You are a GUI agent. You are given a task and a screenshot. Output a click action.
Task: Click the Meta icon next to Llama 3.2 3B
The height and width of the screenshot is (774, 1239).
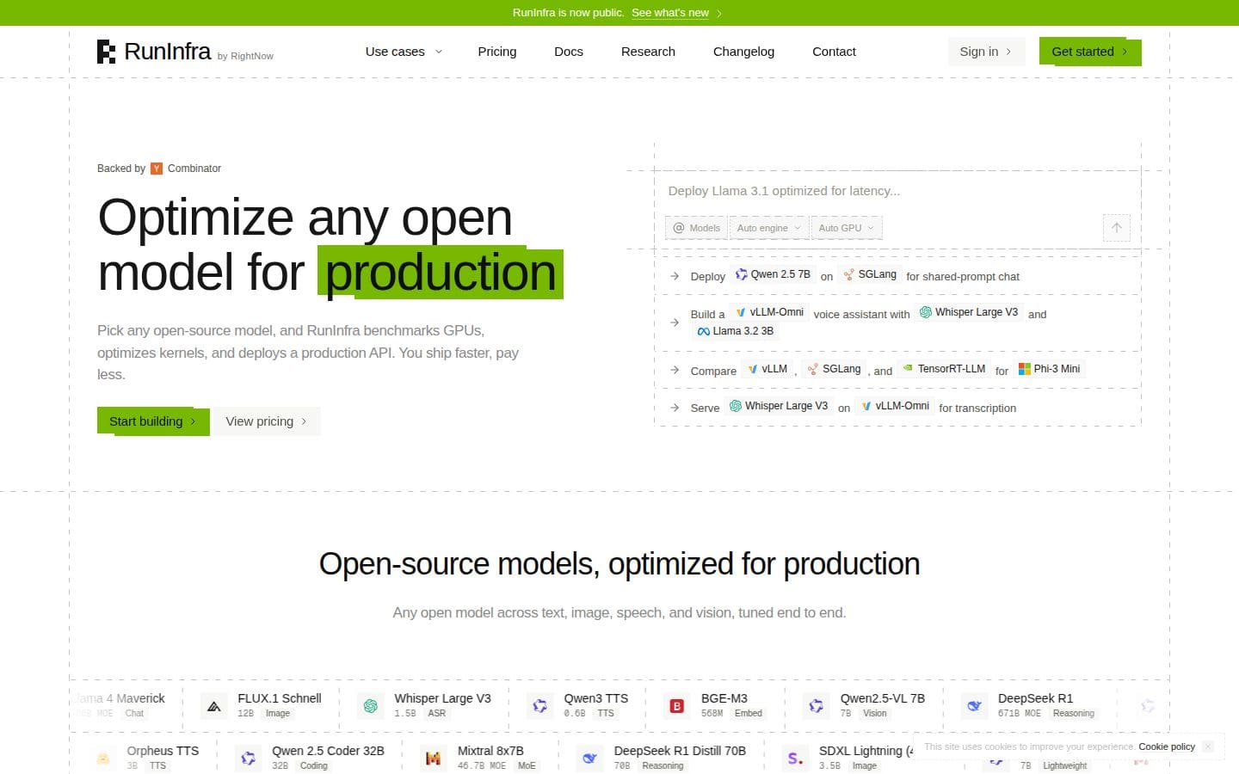pos(703,331)
